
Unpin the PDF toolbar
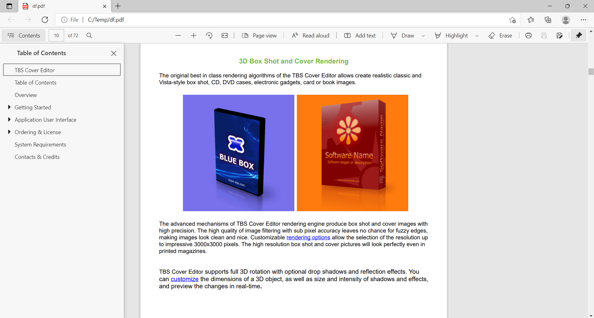(579, 36)
